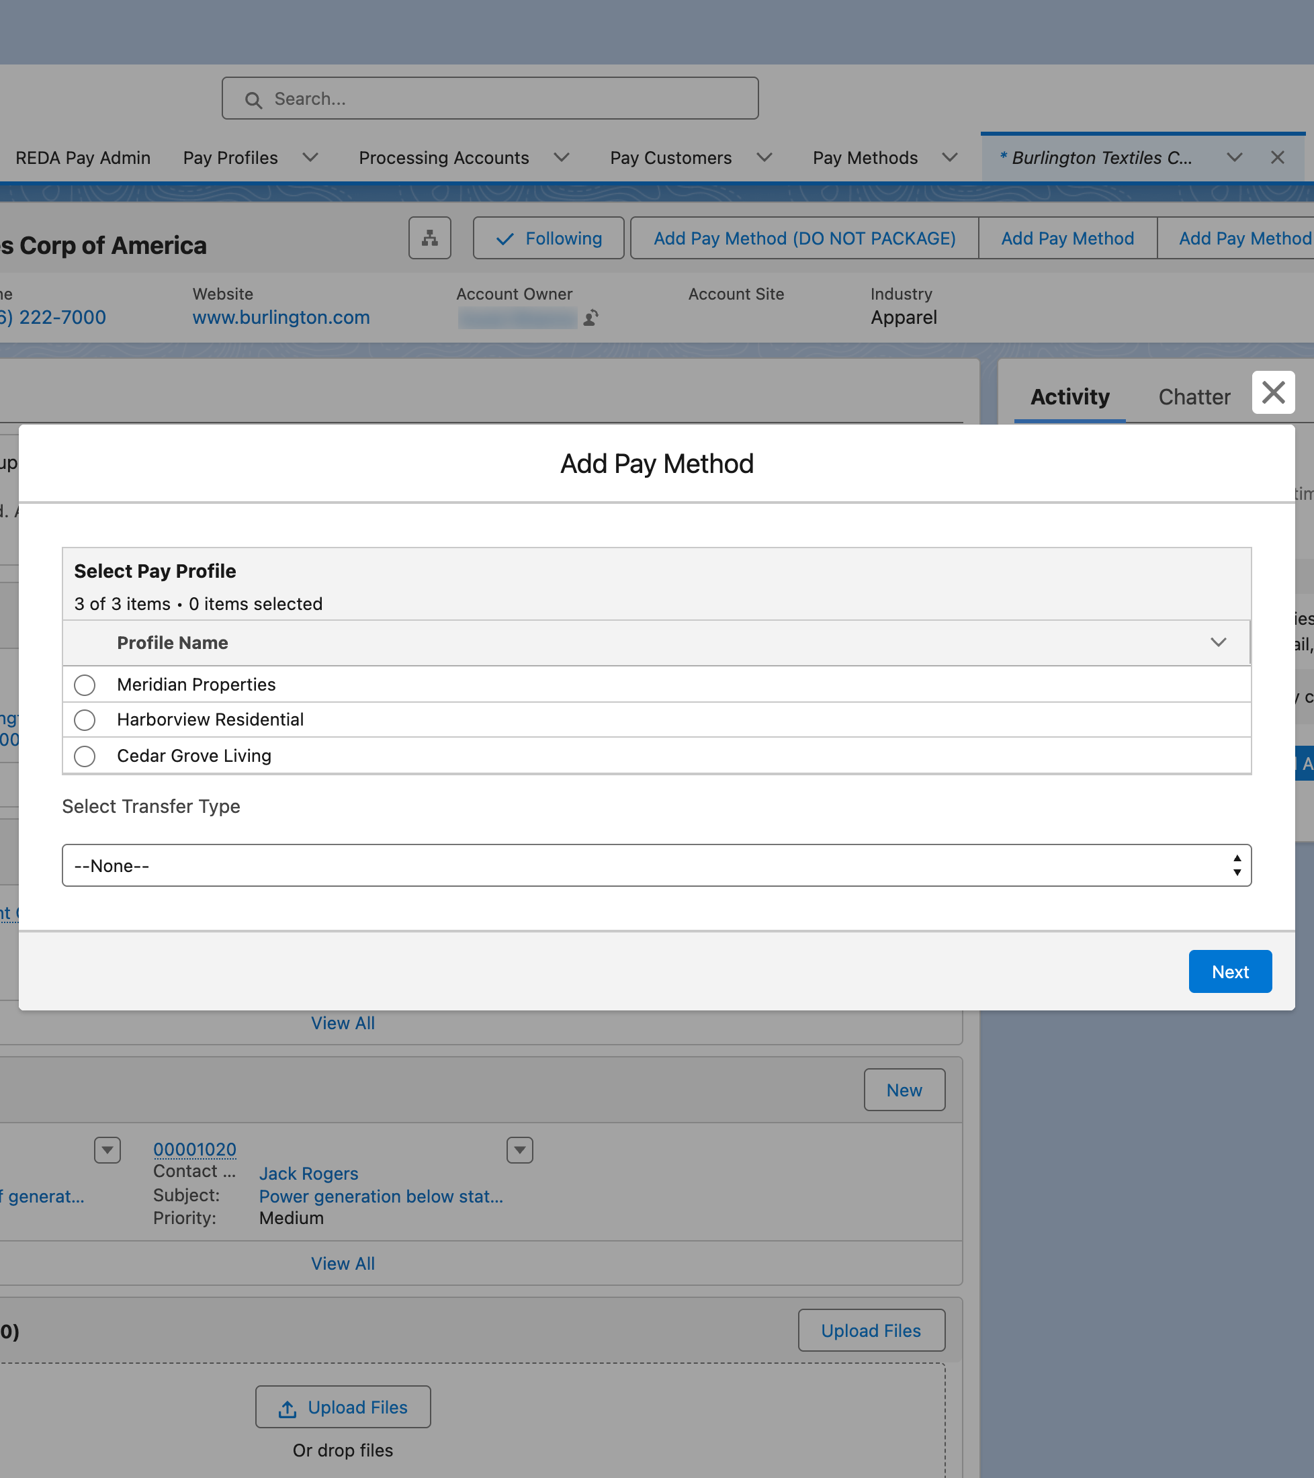Open the www.burlington.com website link
Image resolution: width=1314 pixels, height=1478 pixels.
[x=281, y=318]
